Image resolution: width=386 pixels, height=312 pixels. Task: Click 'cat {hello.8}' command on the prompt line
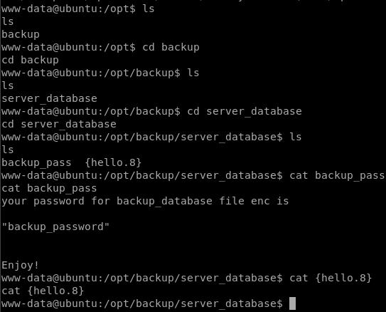pyautogui.click(x=331, y=278)
